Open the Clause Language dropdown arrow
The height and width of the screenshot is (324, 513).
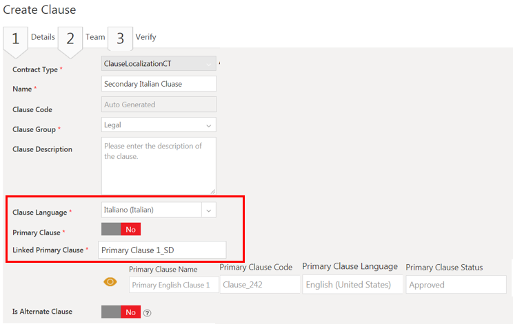209,210
